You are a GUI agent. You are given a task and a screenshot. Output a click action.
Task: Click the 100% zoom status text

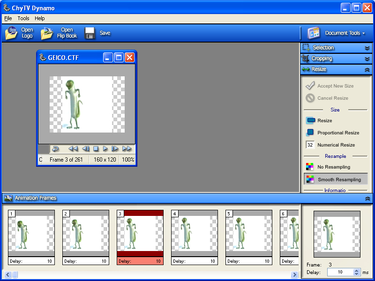[x=128, y=160]
